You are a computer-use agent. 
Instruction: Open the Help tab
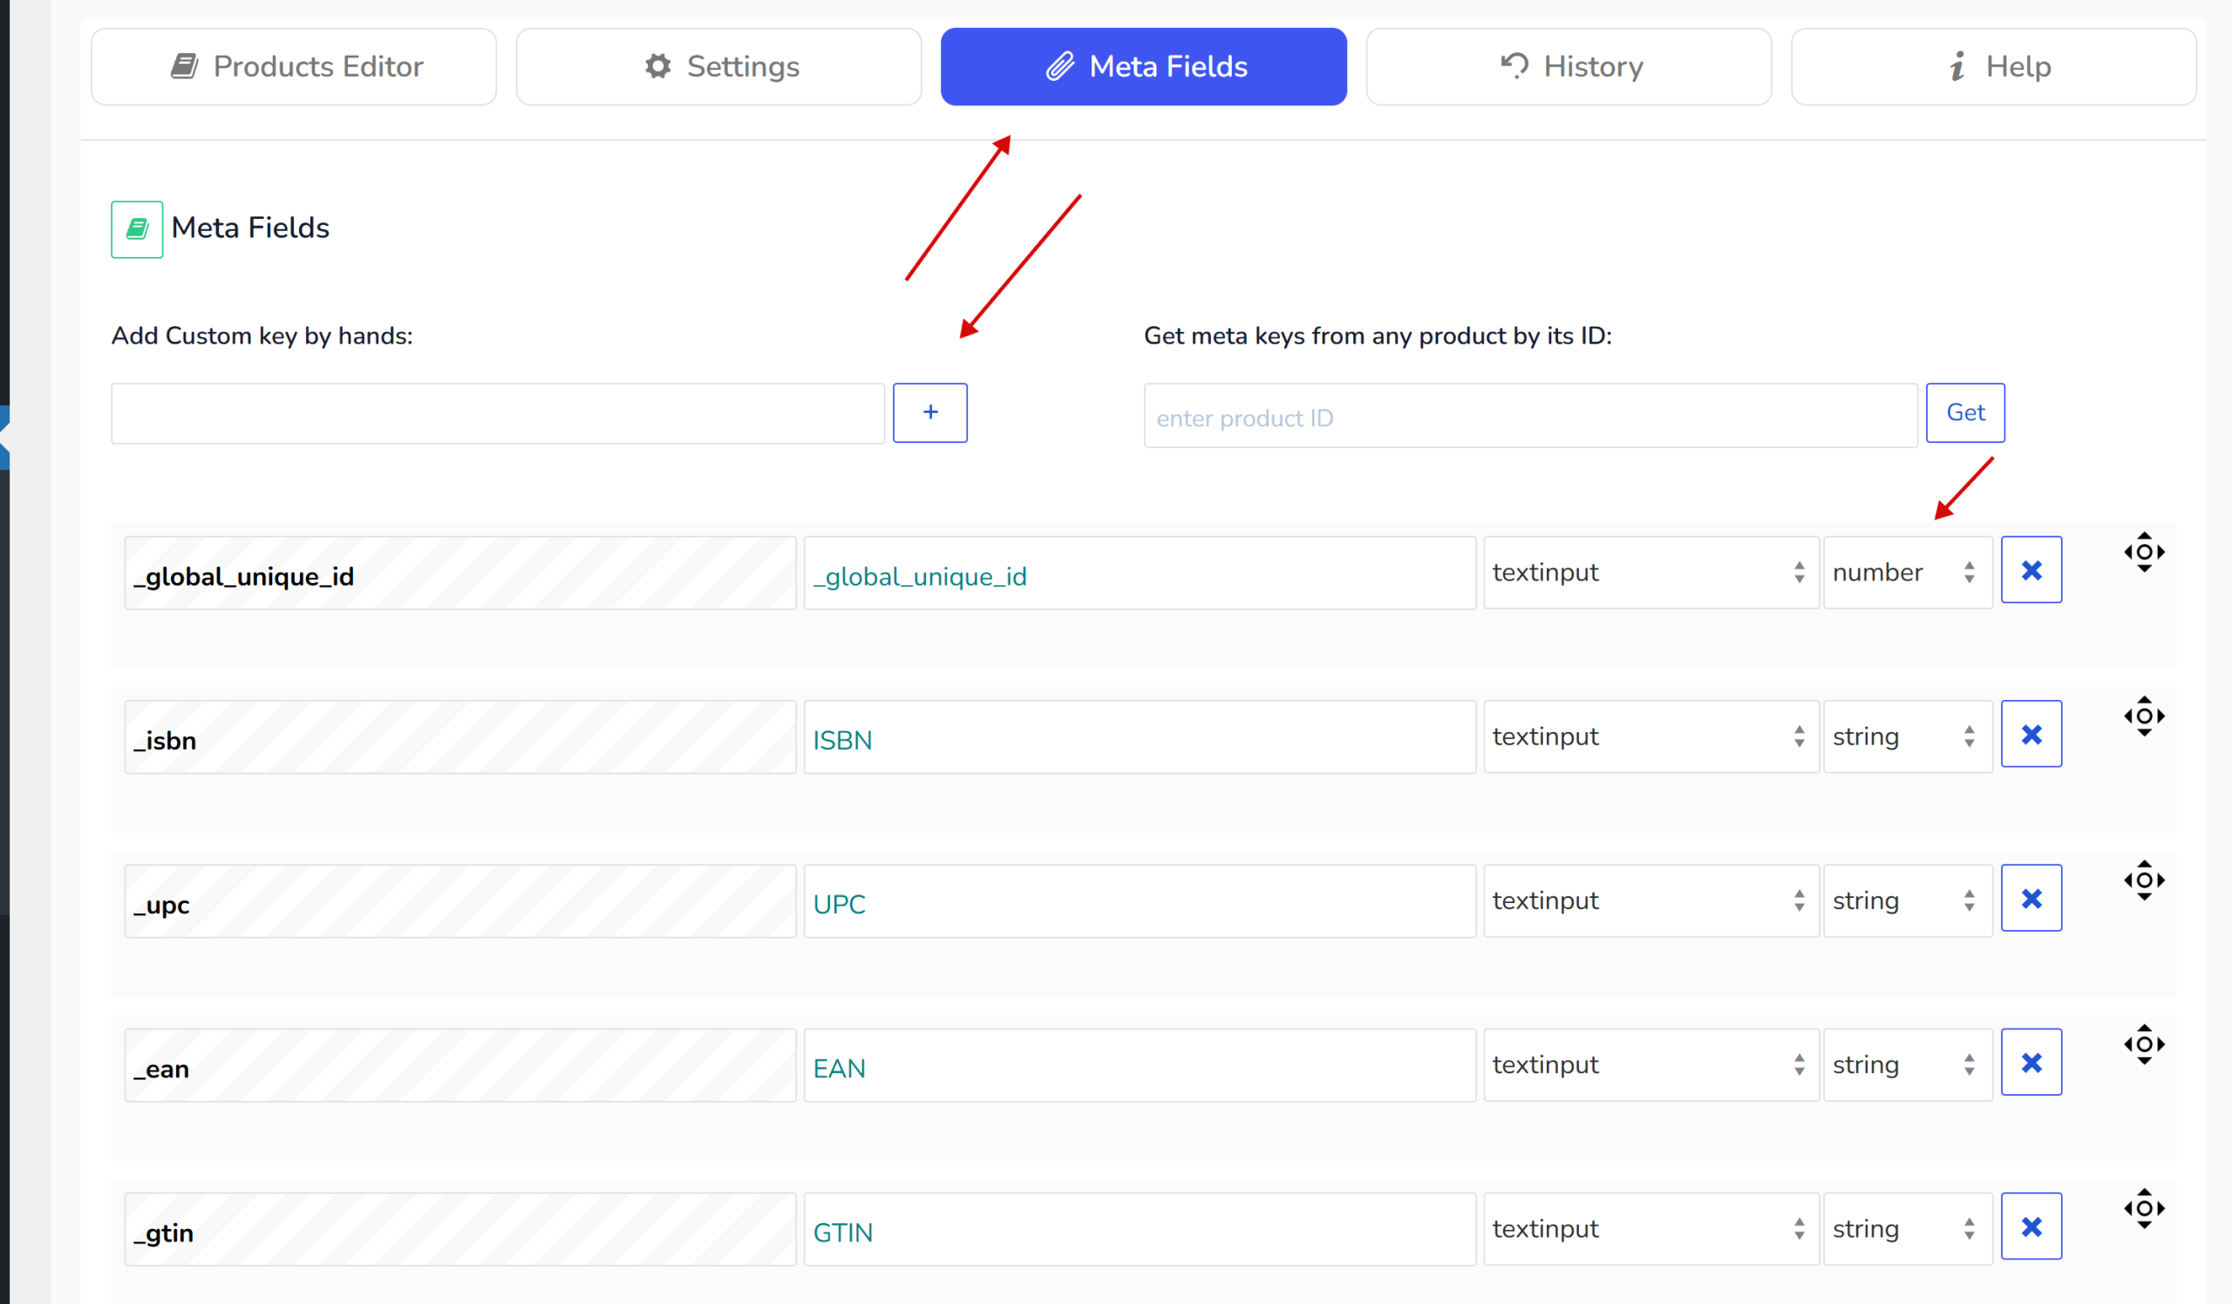pos(1993,66)
